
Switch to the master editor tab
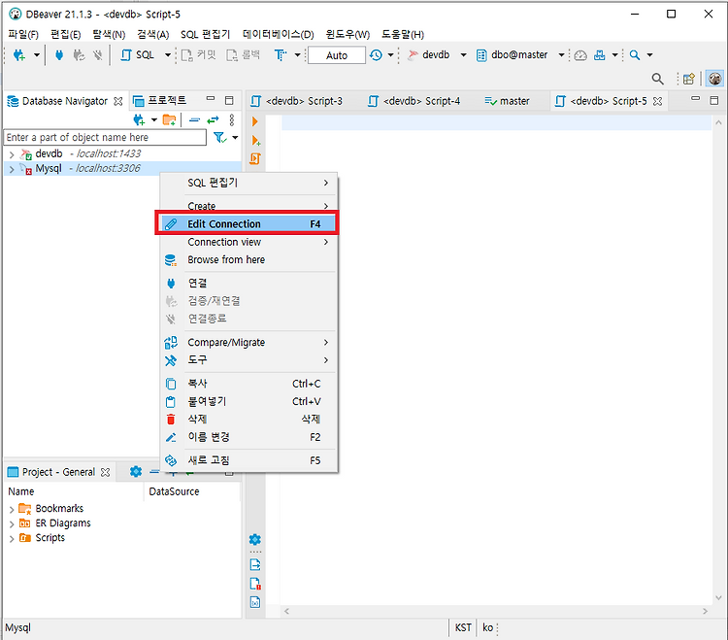[x=507, y=101]
